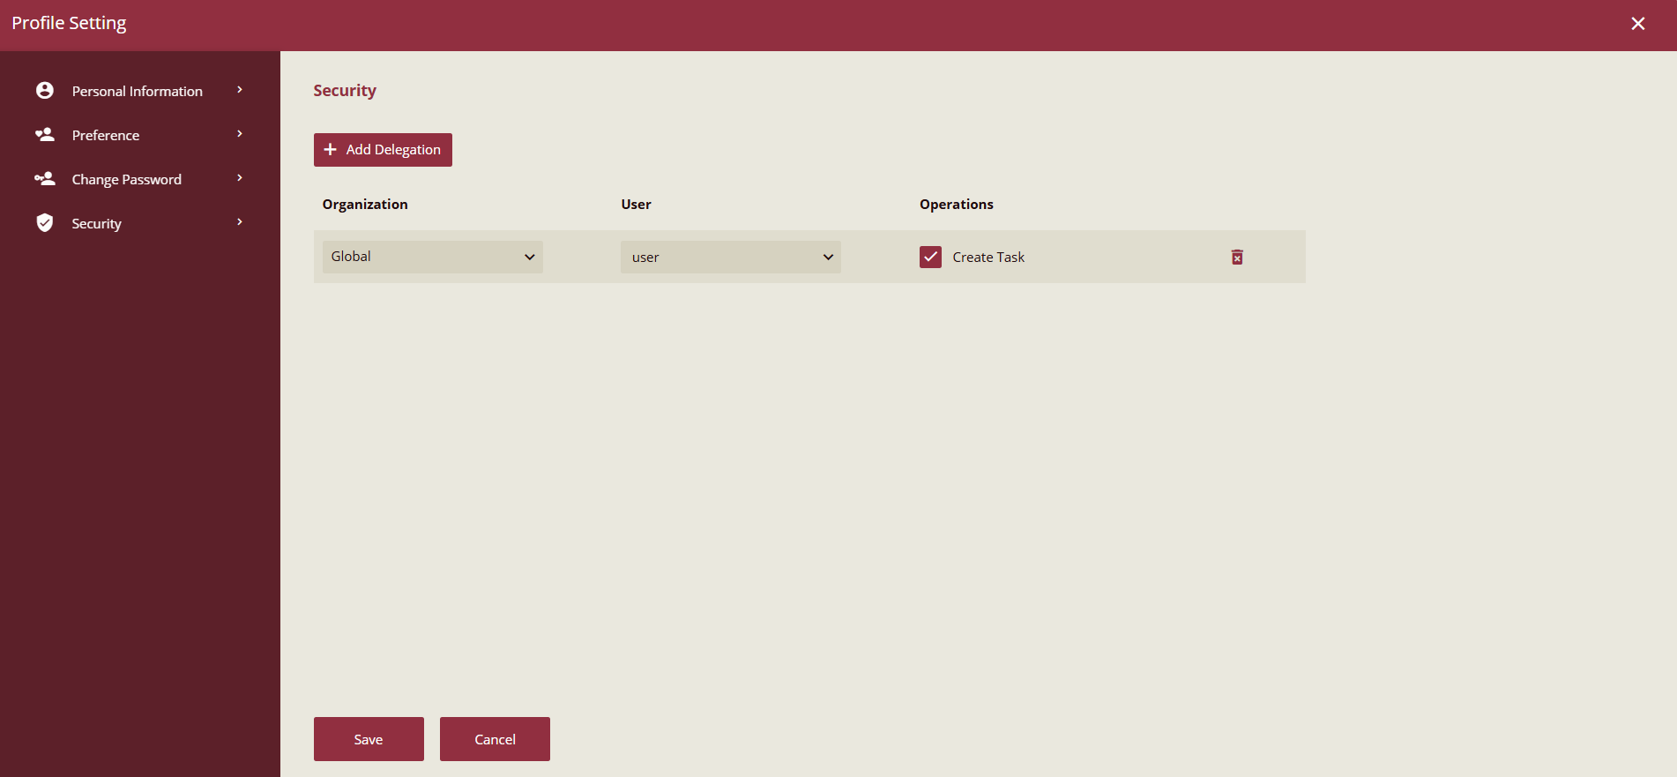Click the Operations column header

pyautogui.click(x=957, y=205)
